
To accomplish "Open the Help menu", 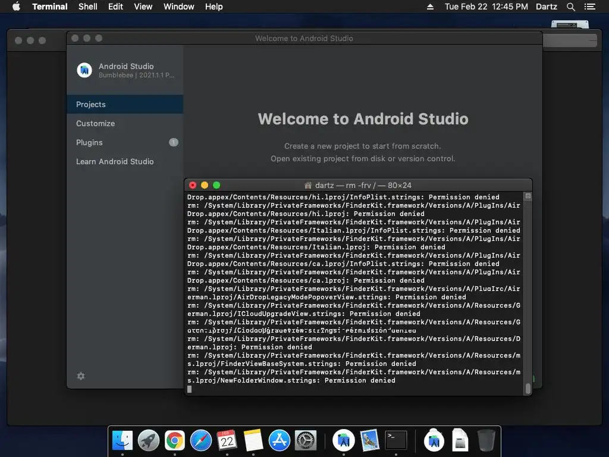I will (214, 7).
